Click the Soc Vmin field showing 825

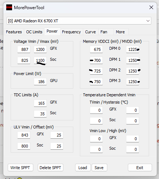click(24, 60)
